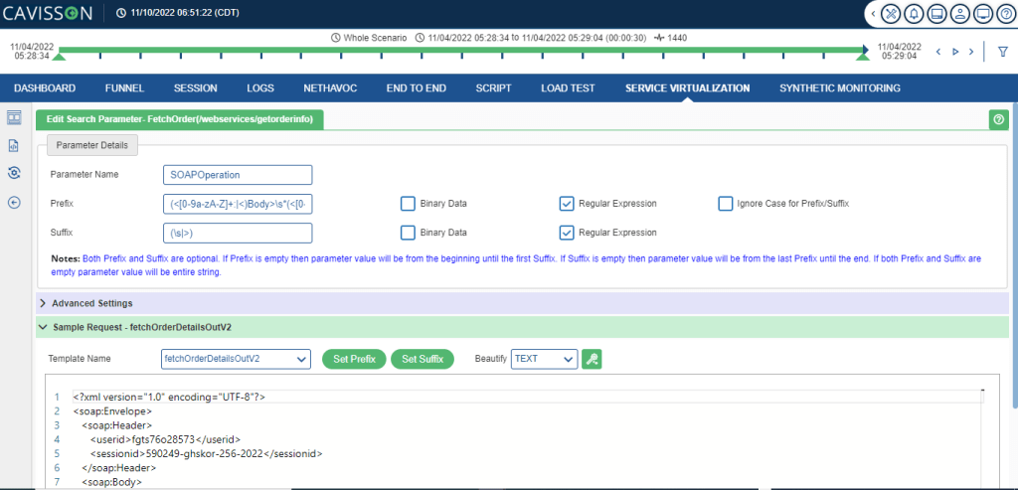Click the timeline filter funnel icon
This screenshot has width=1018, height=490.
[x=1002, y=52]
